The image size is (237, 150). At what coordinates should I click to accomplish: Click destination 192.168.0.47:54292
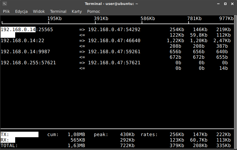click(114, 30)
